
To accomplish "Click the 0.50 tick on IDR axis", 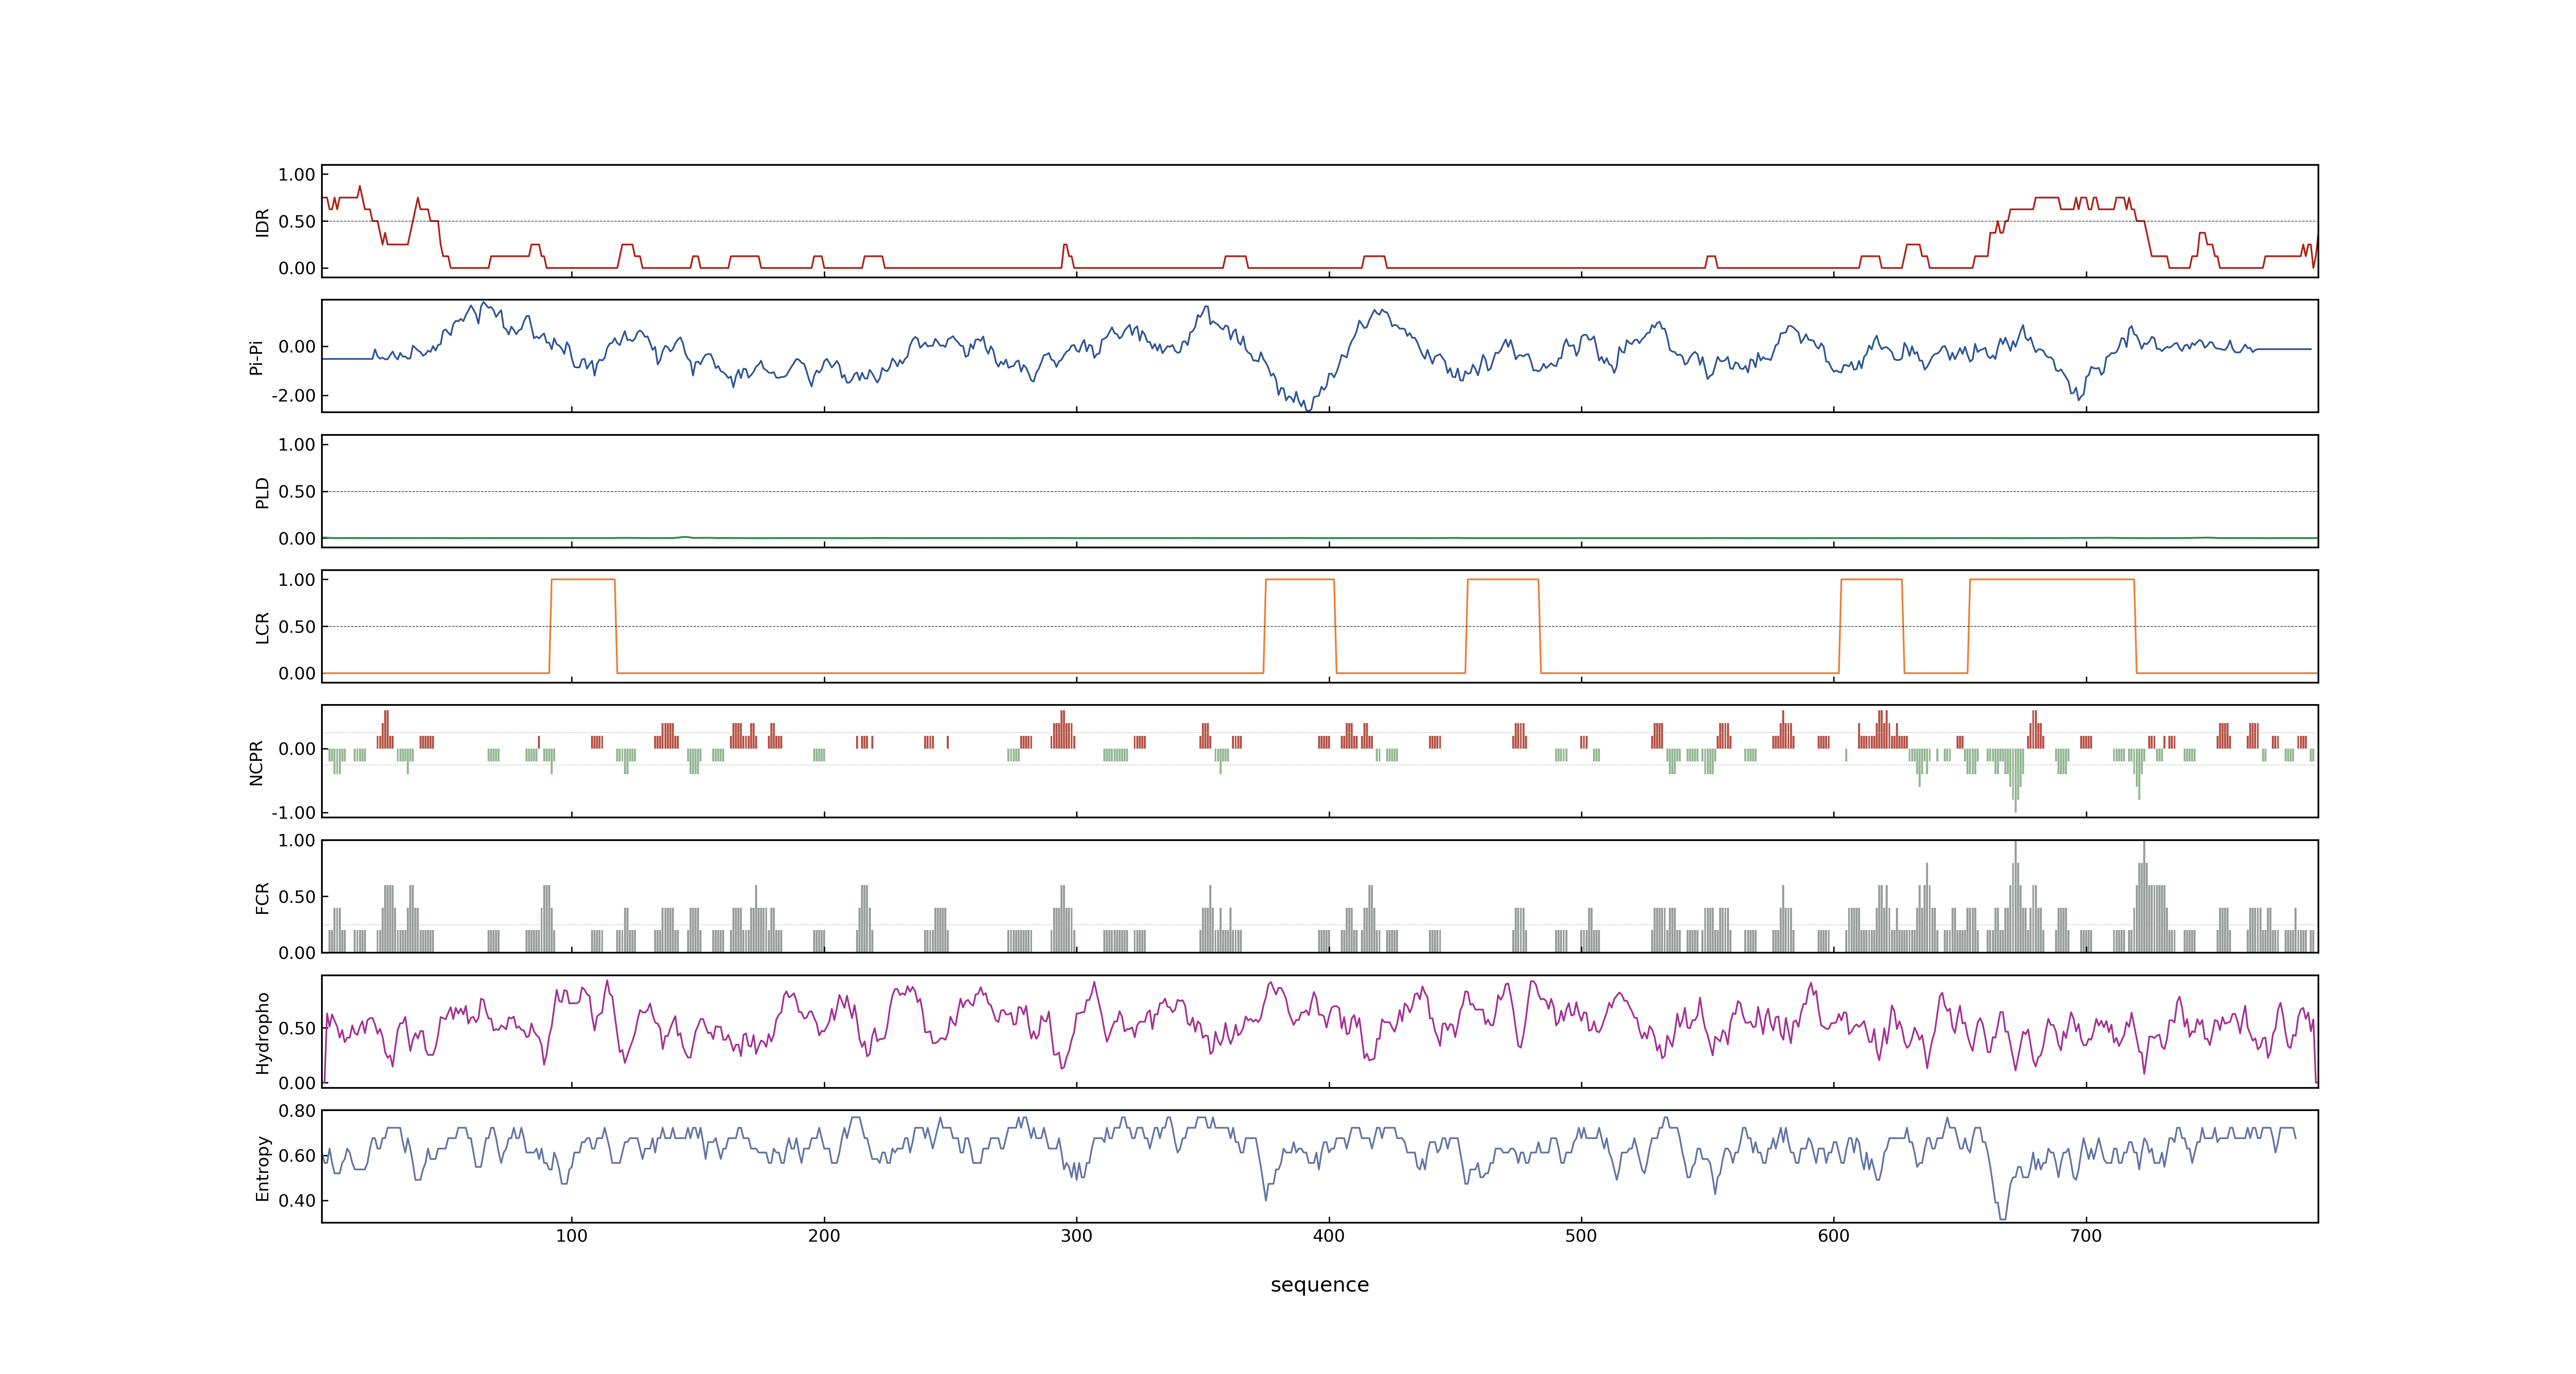I will click(297, 222).
